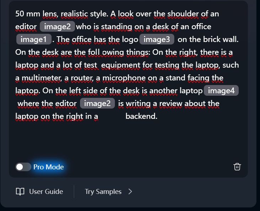Click the Pro Mode label text
The image size is (260, 211).
click(x=49, y=167)
